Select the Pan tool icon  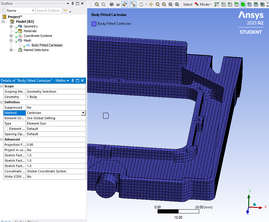[x=151, y=4]
